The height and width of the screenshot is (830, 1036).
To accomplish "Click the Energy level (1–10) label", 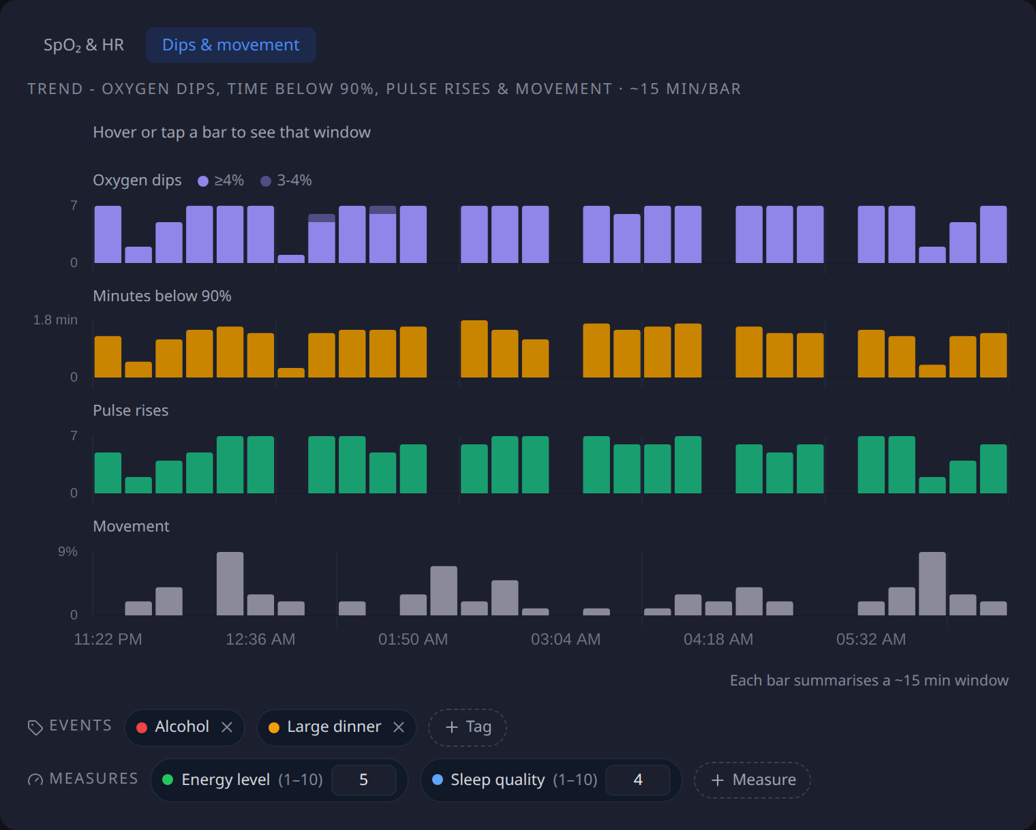I will click(x=252, y=780).
